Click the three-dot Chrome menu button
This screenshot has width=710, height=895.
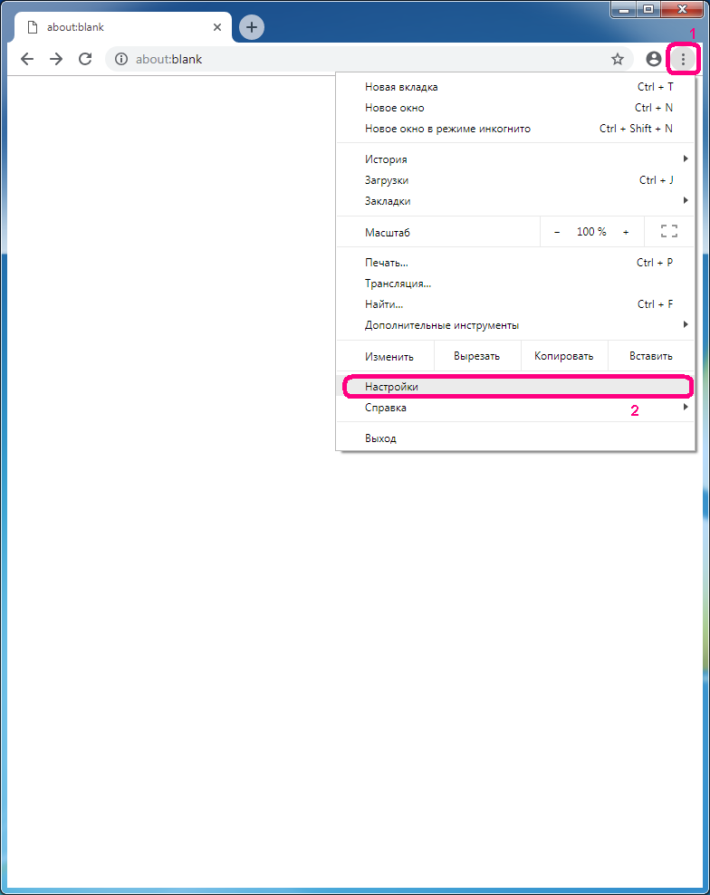[683, 59]
